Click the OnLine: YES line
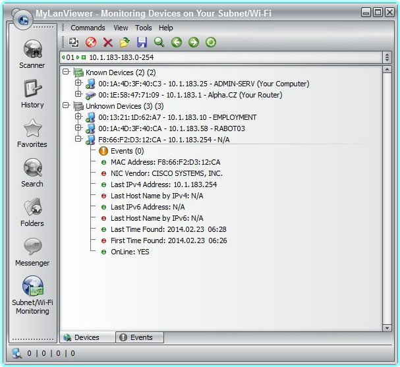400x367 pixels. [130, 252]
